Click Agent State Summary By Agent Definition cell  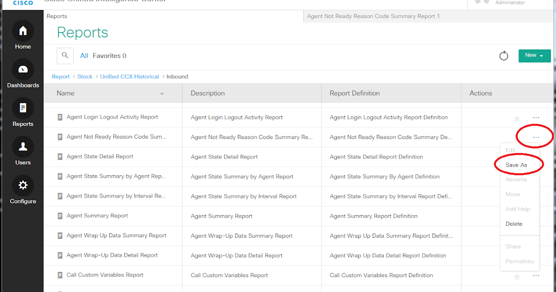click(385, 177)
